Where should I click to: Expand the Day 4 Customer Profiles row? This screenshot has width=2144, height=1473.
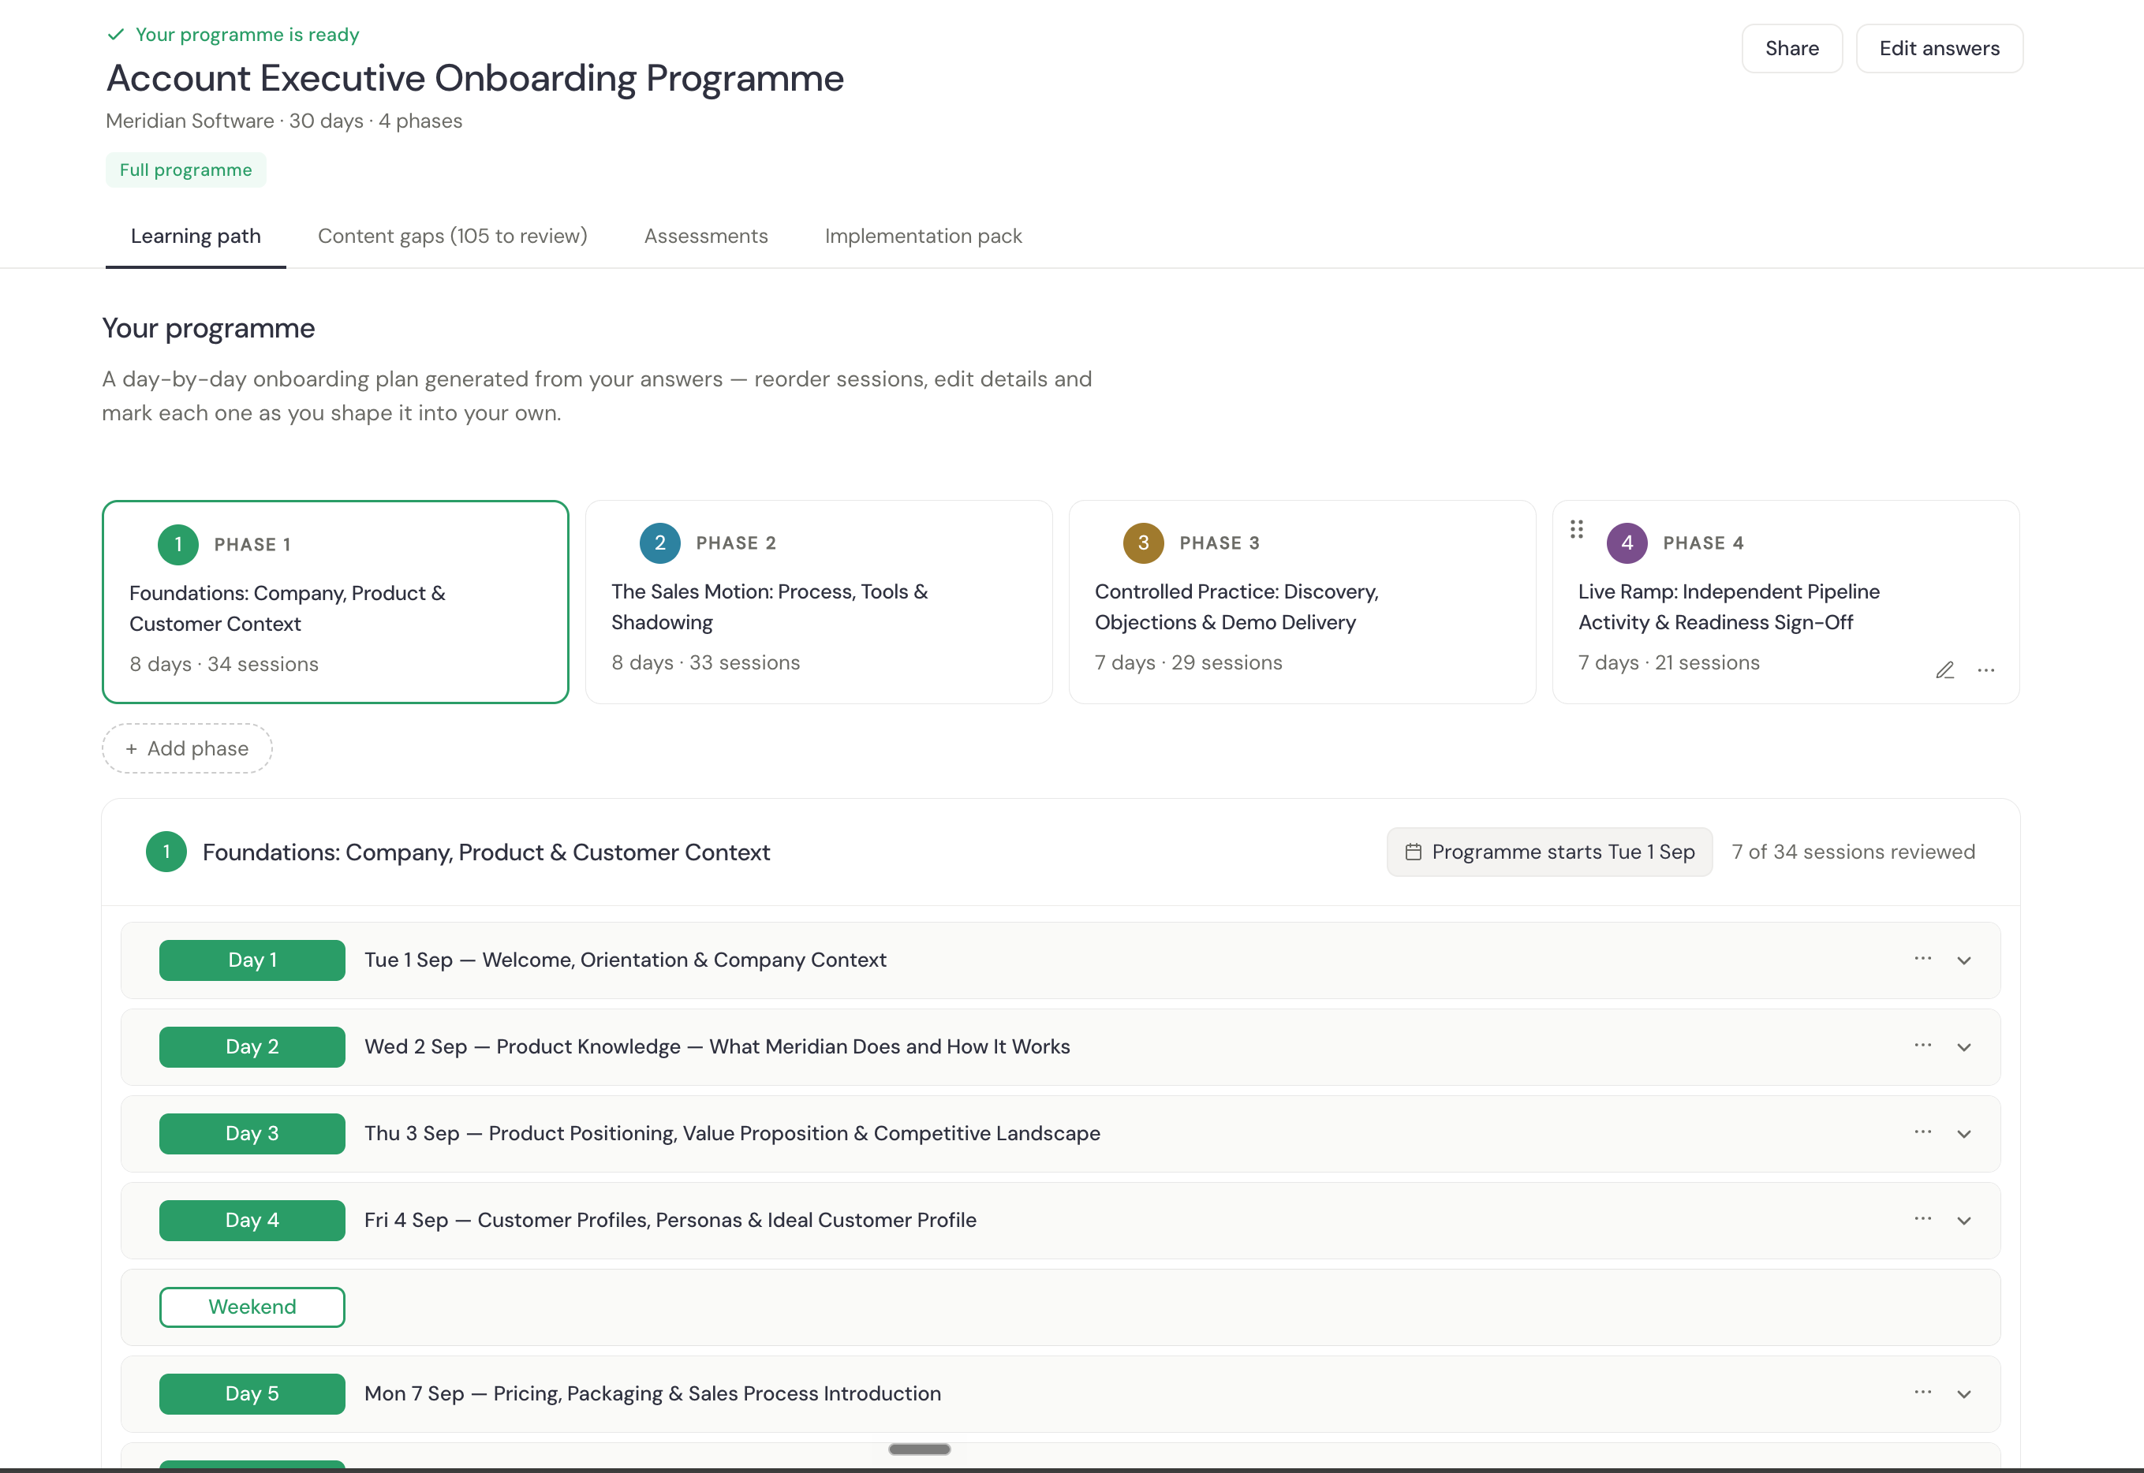[1964, 1221]
